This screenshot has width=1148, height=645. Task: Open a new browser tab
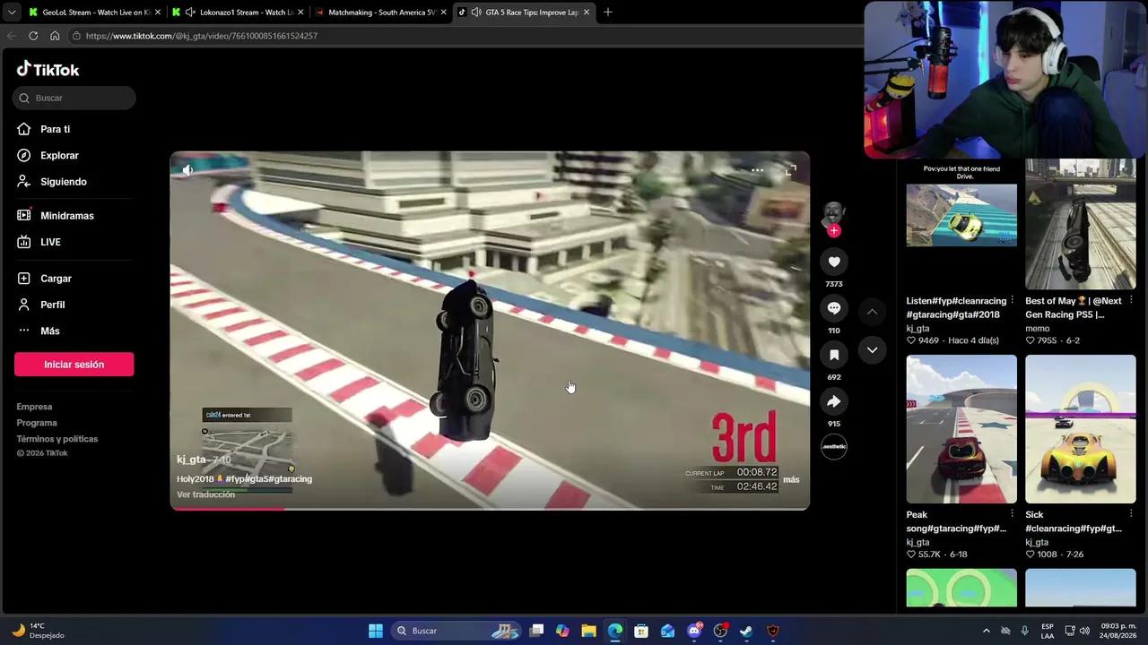tap(607, 13)
